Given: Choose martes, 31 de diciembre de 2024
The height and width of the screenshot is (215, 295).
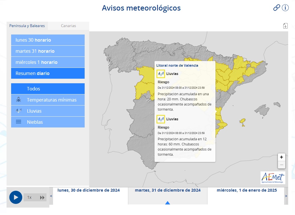Looking at the screenshot, I should click(168, 190).
